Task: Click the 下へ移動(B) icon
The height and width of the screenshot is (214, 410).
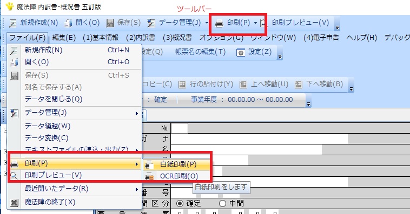Action: pyautogui.click(x=299, y=84)
